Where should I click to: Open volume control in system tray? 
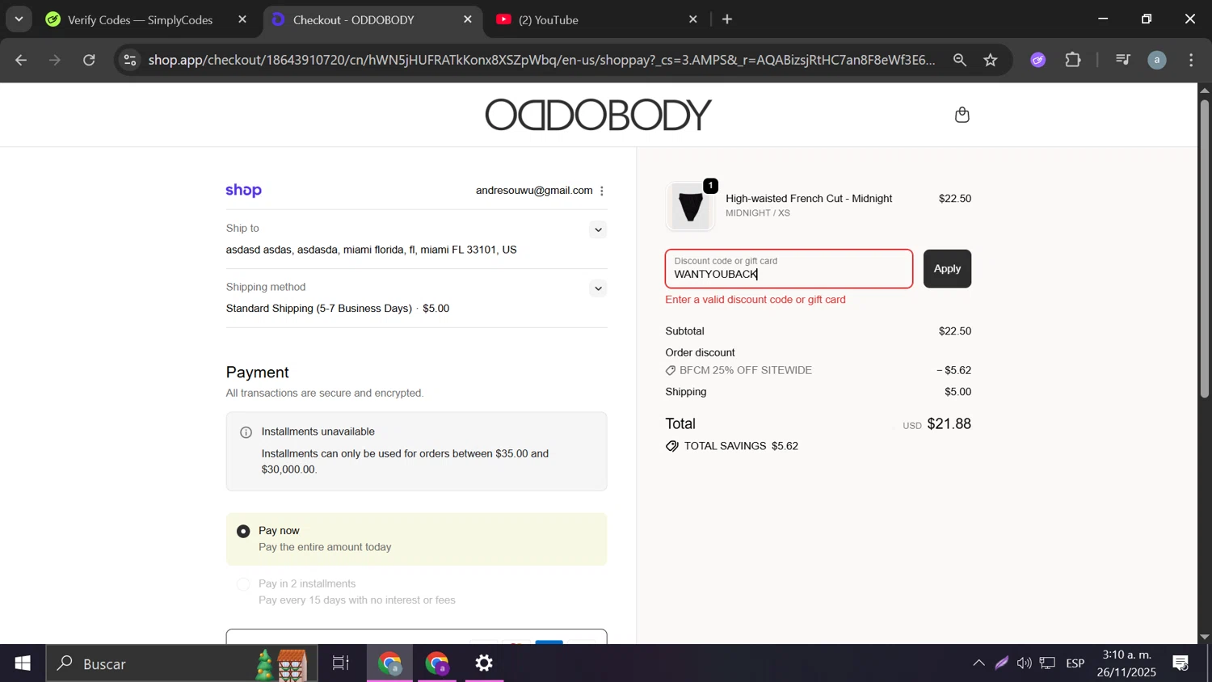[1024, 663]
